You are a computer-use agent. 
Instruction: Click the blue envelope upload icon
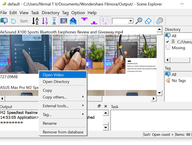coord(73,21)
